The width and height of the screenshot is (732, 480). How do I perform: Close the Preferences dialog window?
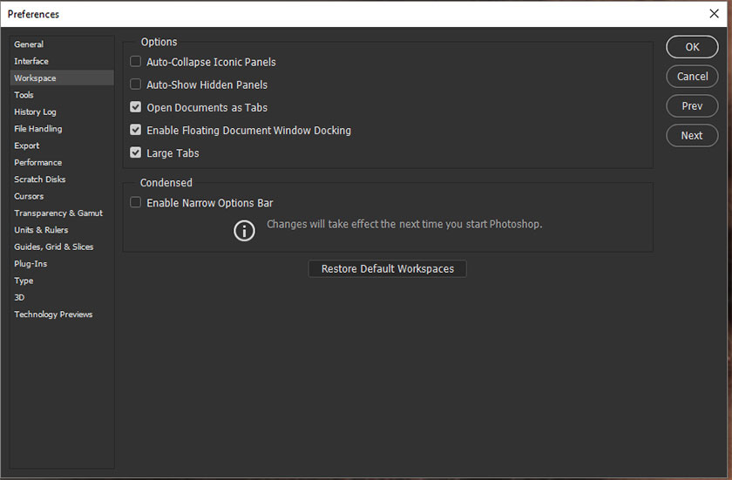714,14
